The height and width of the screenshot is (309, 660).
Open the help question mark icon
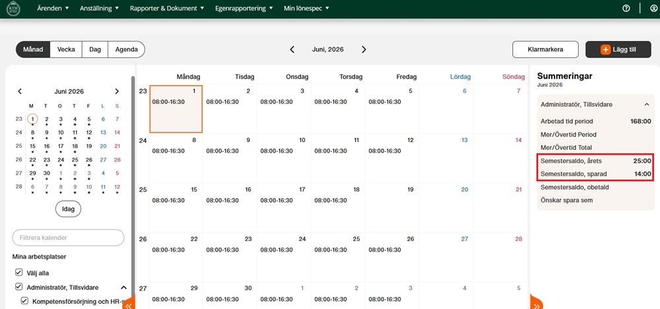click(x=626, y=9)
